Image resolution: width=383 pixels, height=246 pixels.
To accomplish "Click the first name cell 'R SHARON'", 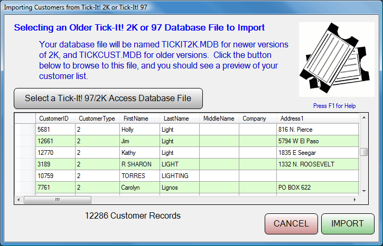I will (139, 164).
